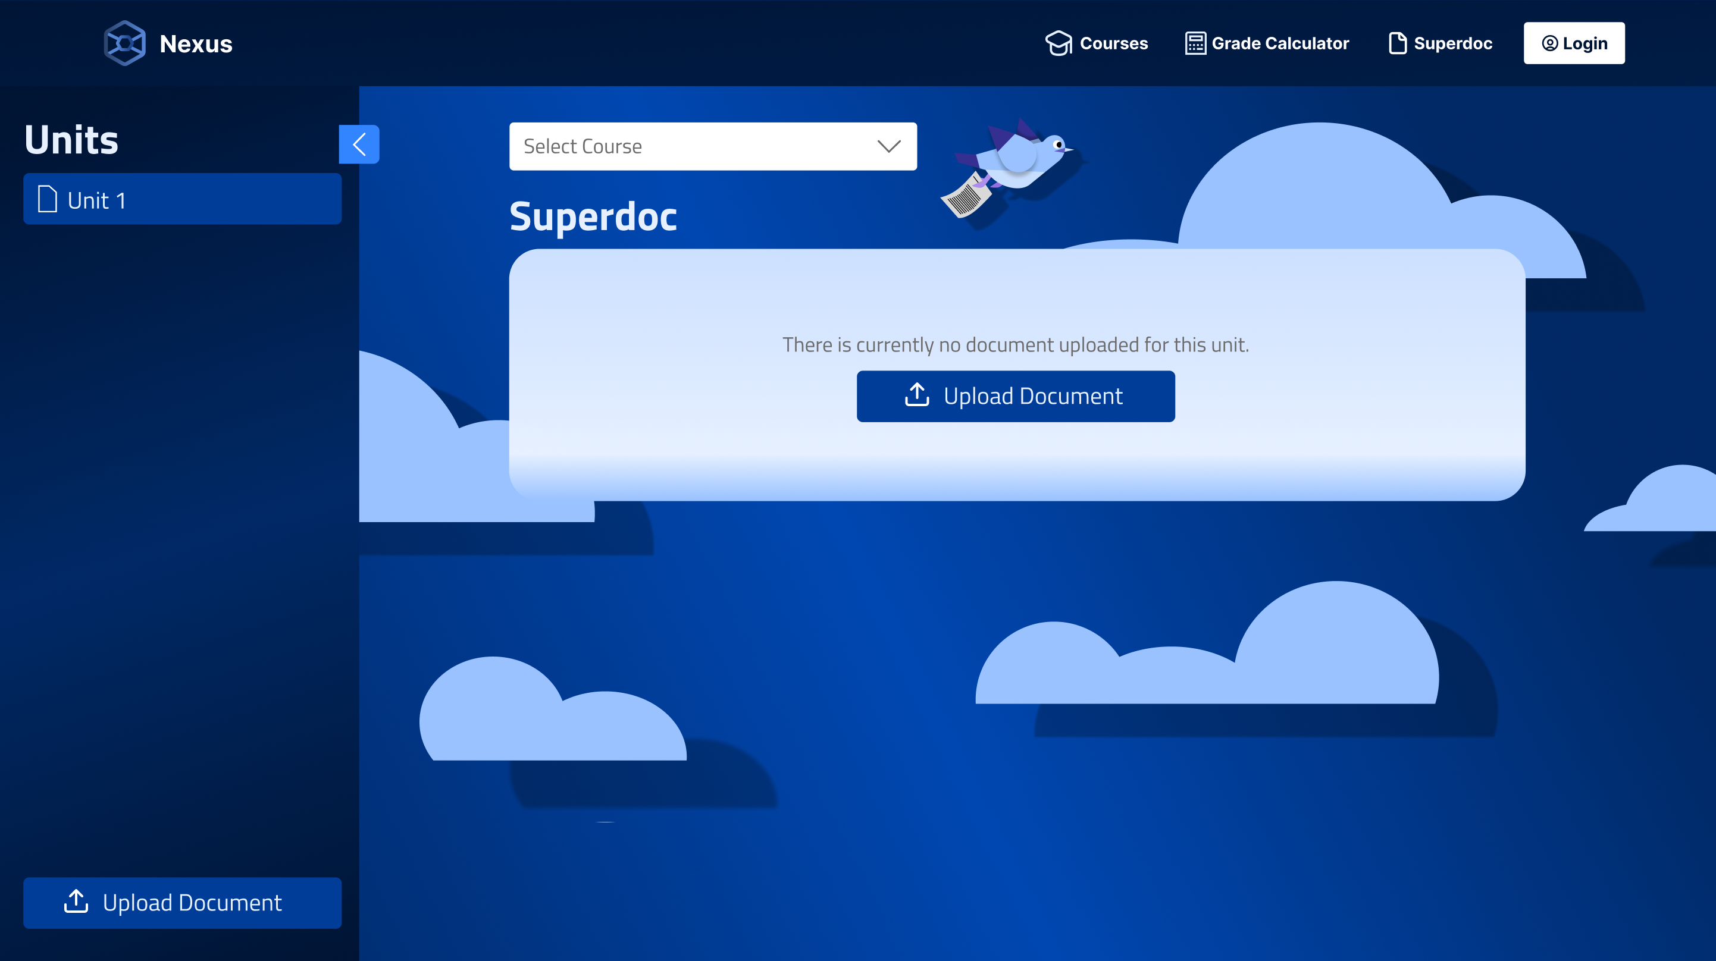Click the Nexus brand name text
1716x961 pixels.
click(196, 44)
